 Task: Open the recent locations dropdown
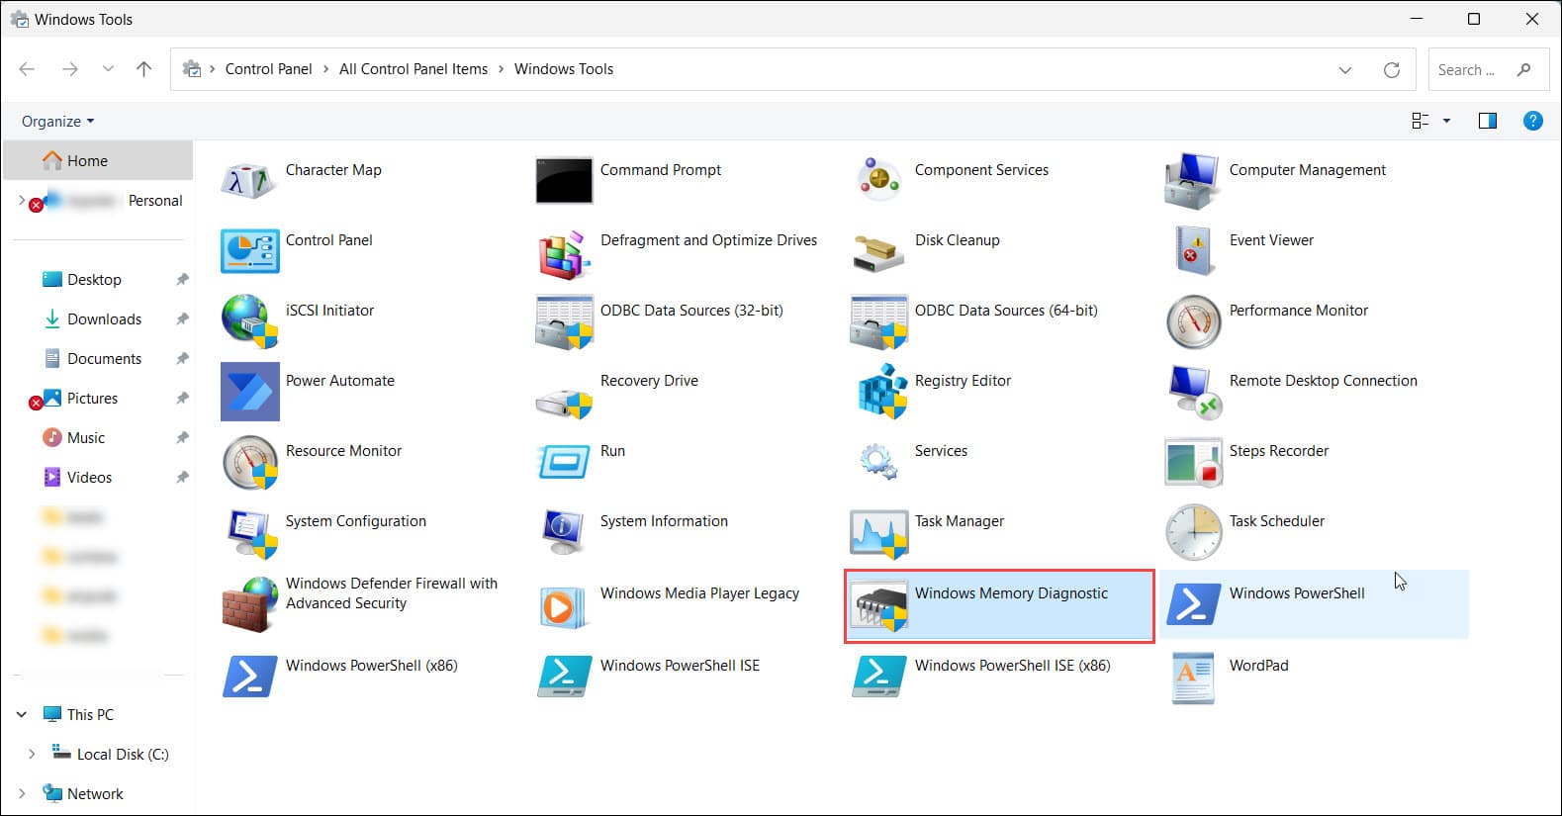pos(108,69)
